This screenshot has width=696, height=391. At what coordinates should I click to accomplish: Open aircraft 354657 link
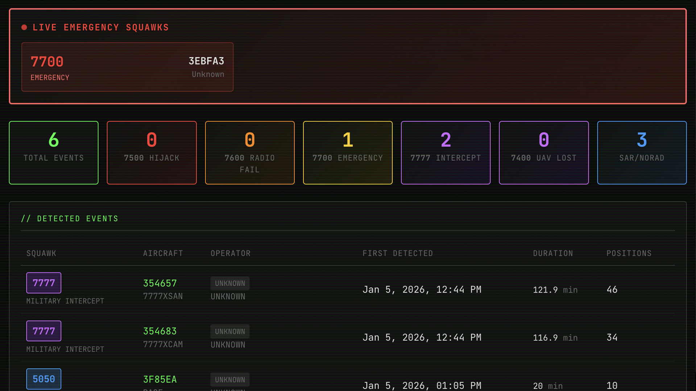(x=160, y=283)
